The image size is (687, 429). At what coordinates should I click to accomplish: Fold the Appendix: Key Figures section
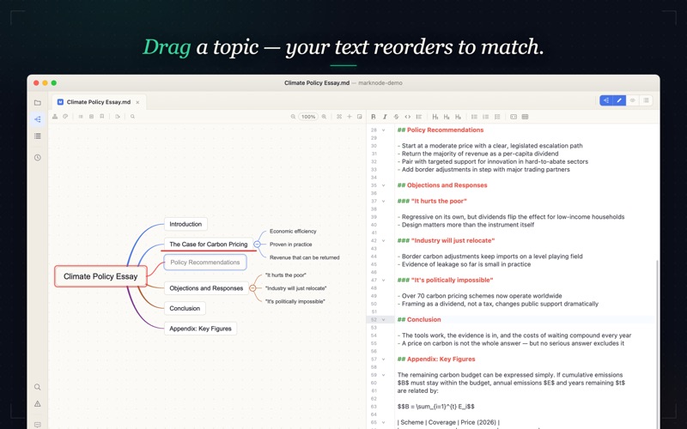[x=383, y=359]
